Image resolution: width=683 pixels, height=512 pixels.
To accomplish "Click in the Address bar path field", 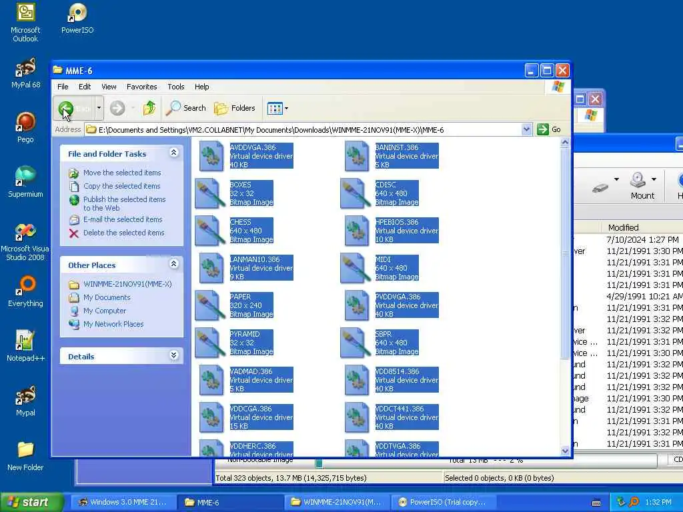I will pyautogui.click(x=303, y=130).
